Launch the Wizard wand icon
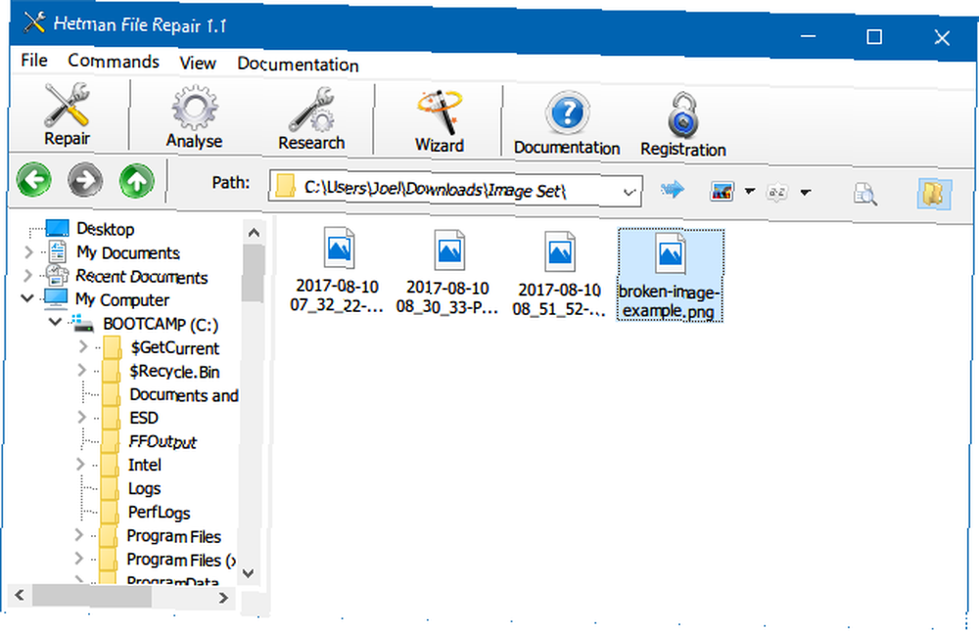 pos(440,121)
